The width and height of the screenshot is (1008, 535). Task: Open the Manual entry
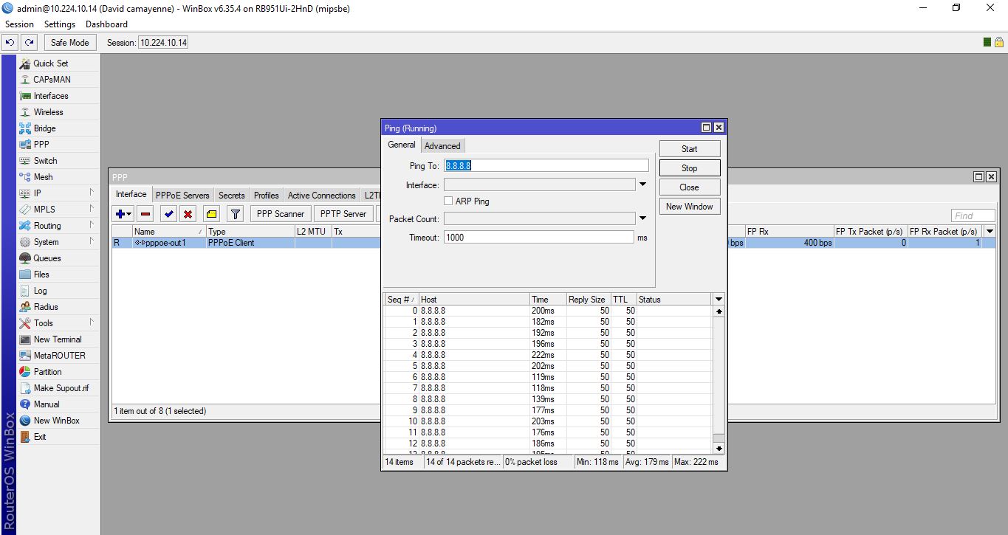tap(46, 404)
